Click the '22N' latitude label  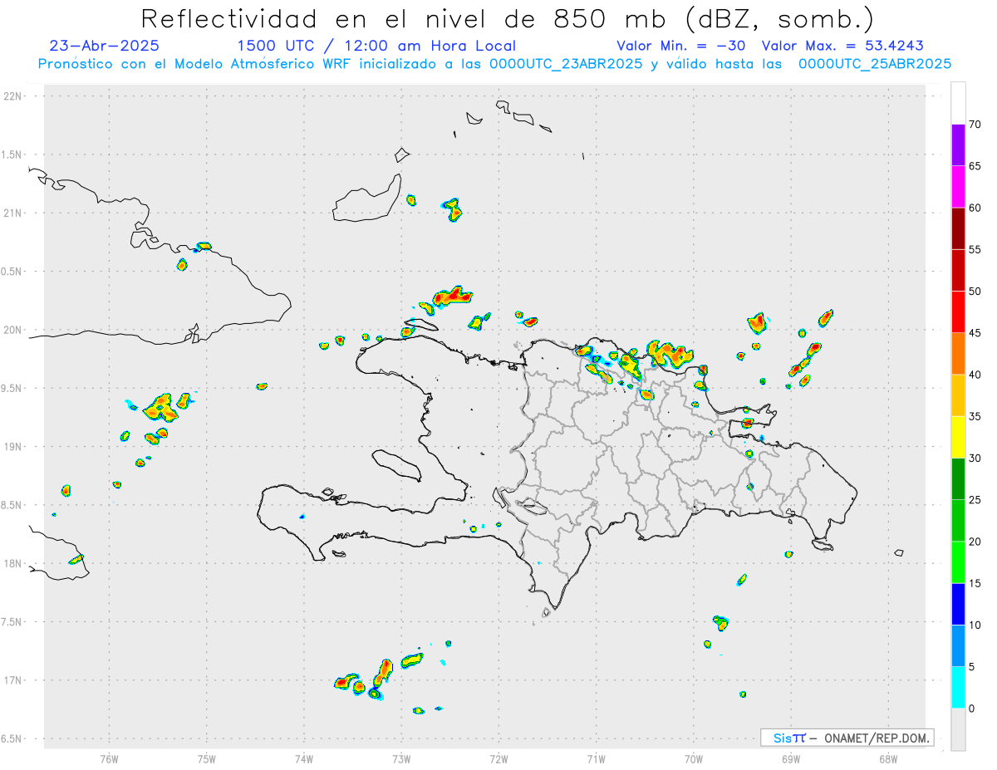click(14, 96)
